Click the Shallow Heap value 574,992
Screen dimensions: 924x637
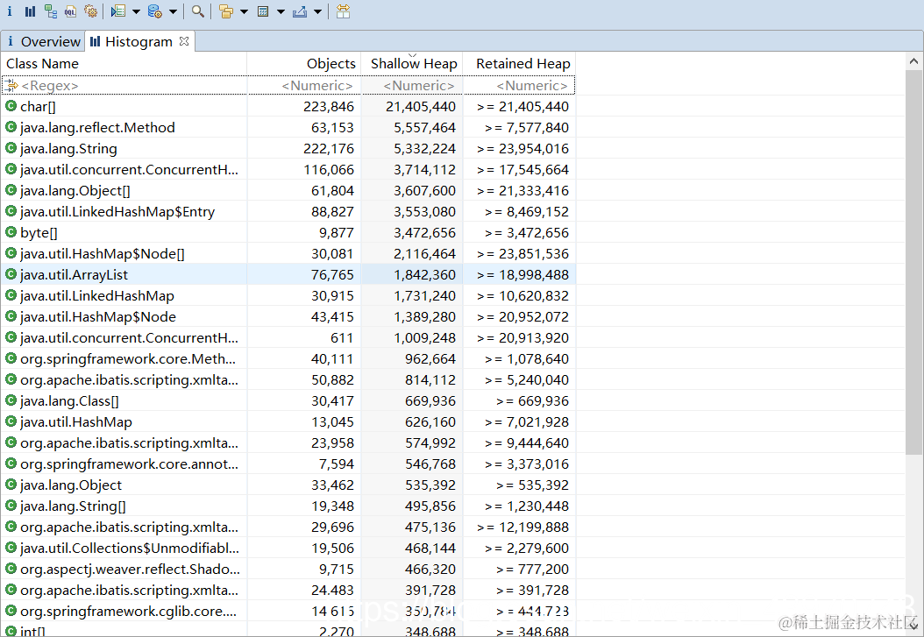click(430, 442)
